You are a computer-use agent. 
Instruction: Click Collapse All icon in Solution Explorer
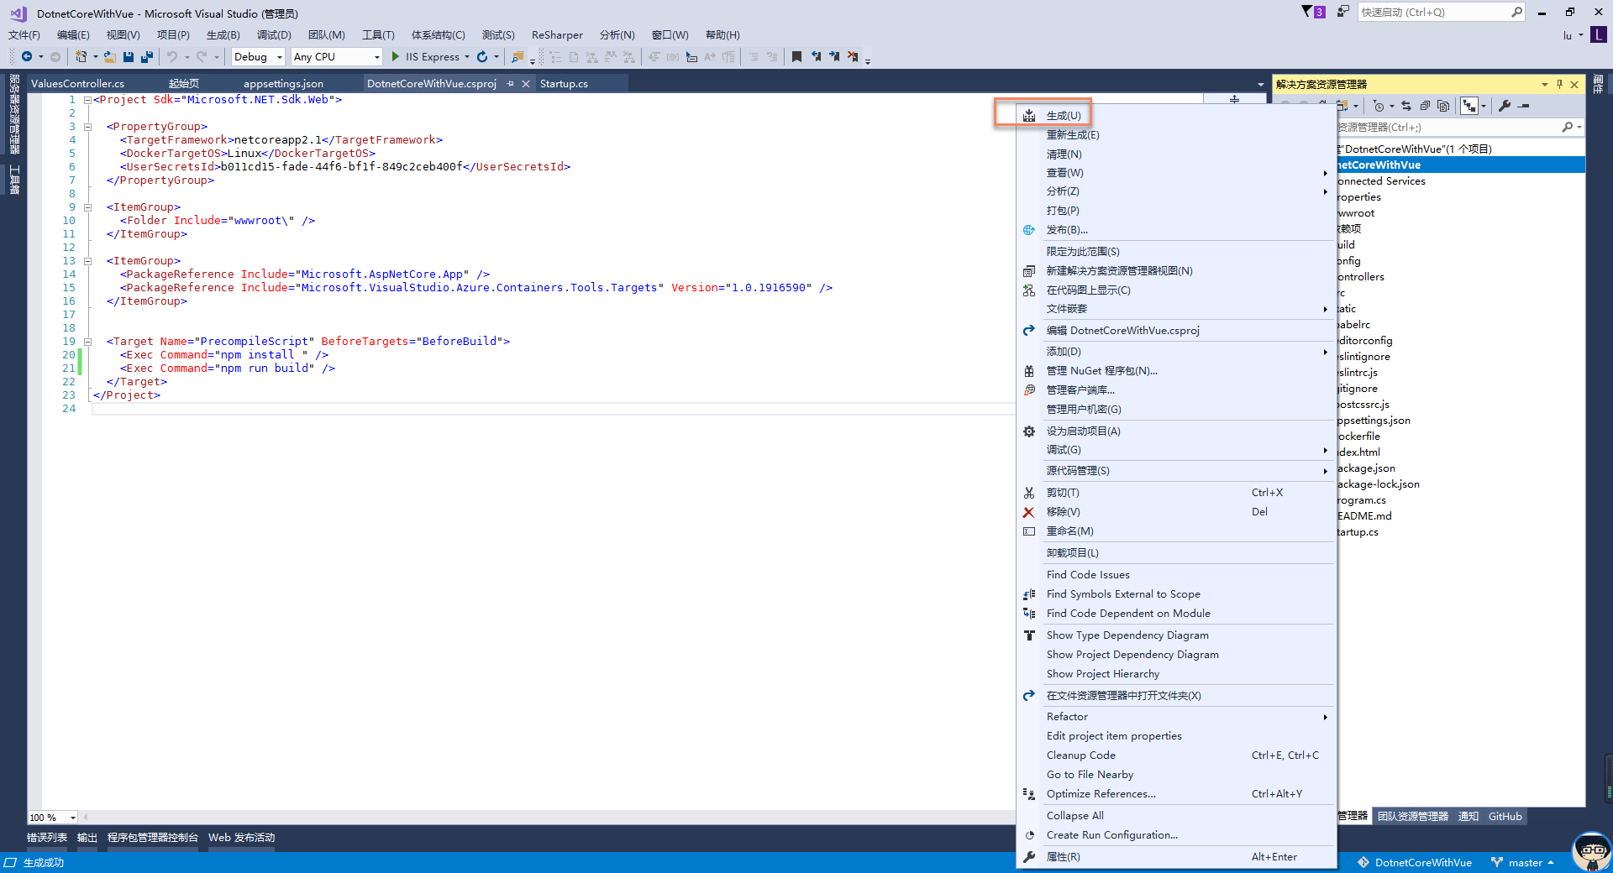tap(1425, 106)
